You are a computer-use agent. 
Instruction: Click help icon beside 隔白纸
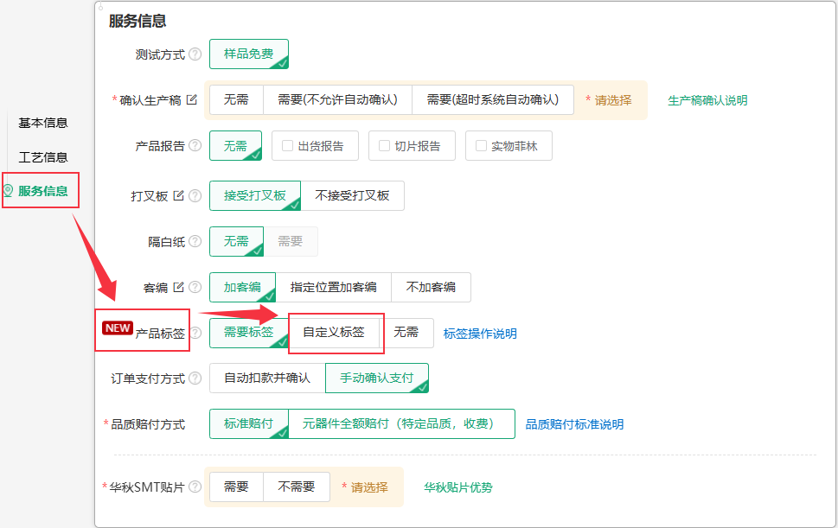[195, 241]
